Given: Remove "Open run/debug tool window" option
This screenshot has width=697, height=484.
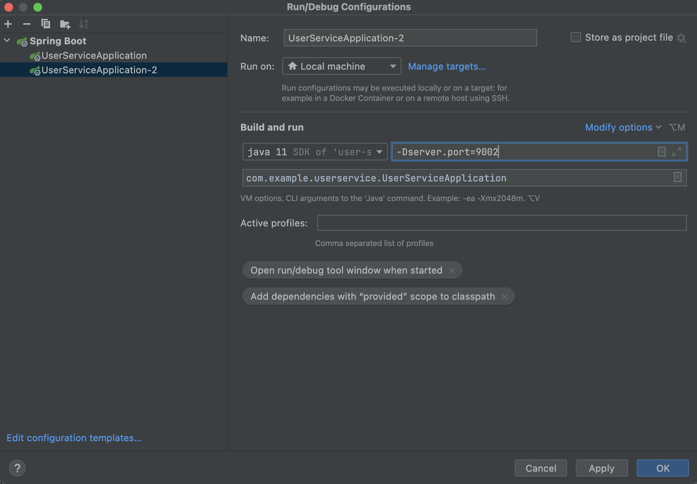Looking at the screenshot, I should tap(452, 271).
